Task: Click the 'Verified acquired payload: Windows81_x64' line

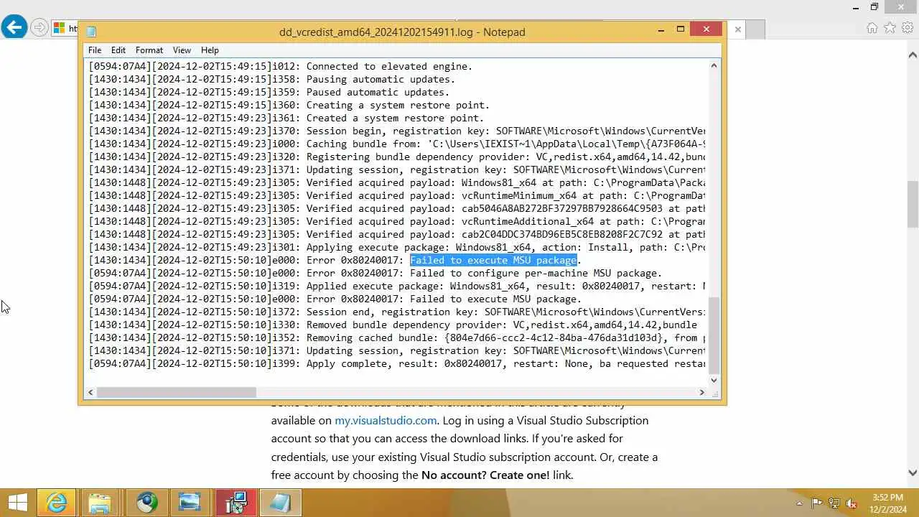Action: [397, 182]
